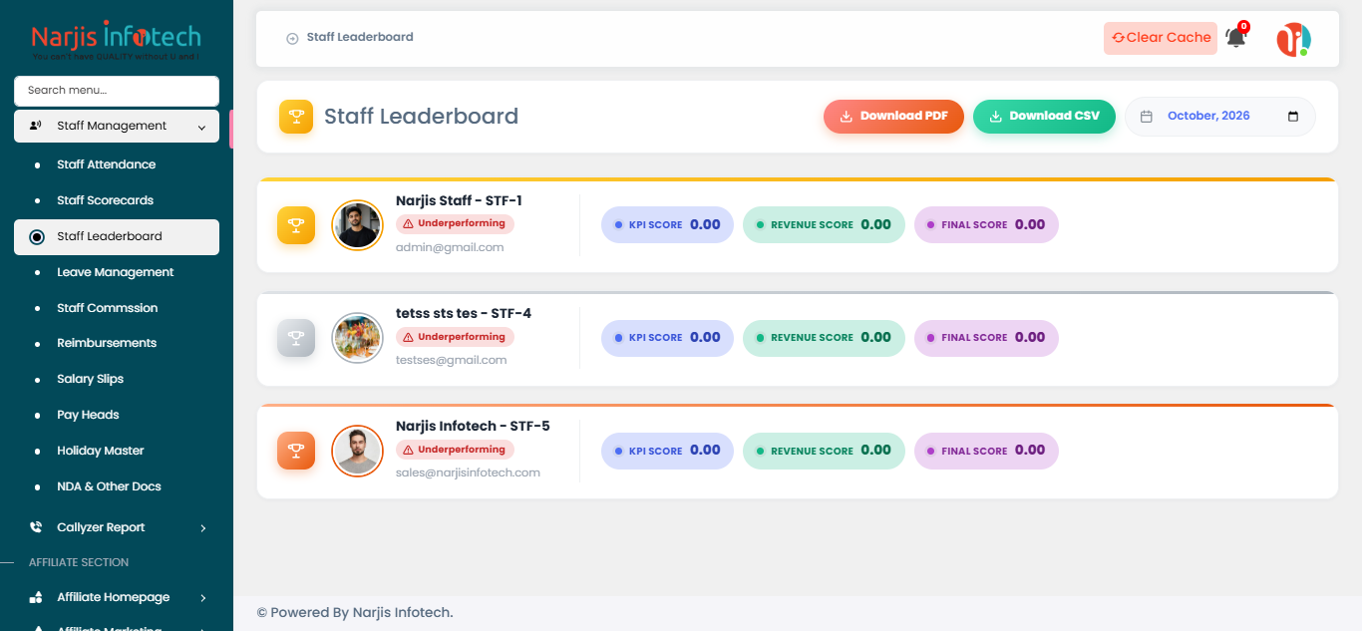
Task: Select Staff Leaderboard in sidebar
Action: pos(117,236)
